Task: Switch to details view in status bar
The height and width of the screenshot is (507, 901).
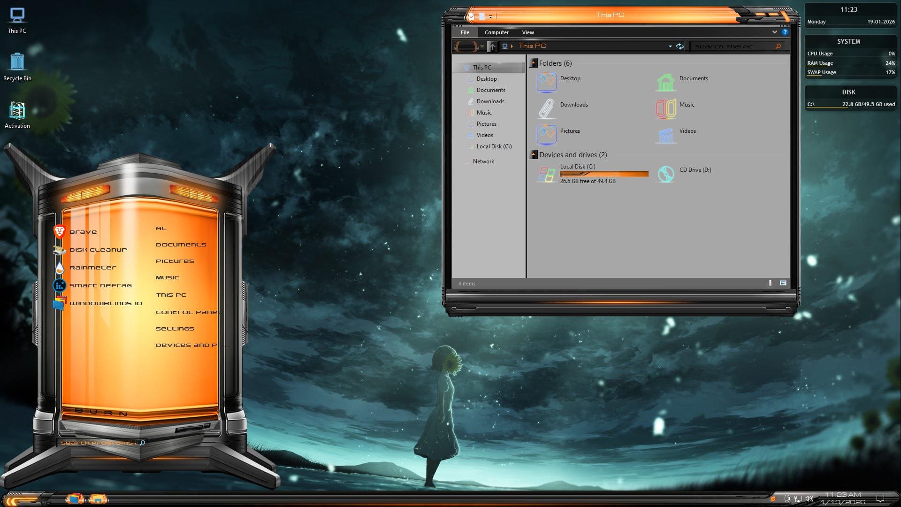Action: [x=770, y=283]
